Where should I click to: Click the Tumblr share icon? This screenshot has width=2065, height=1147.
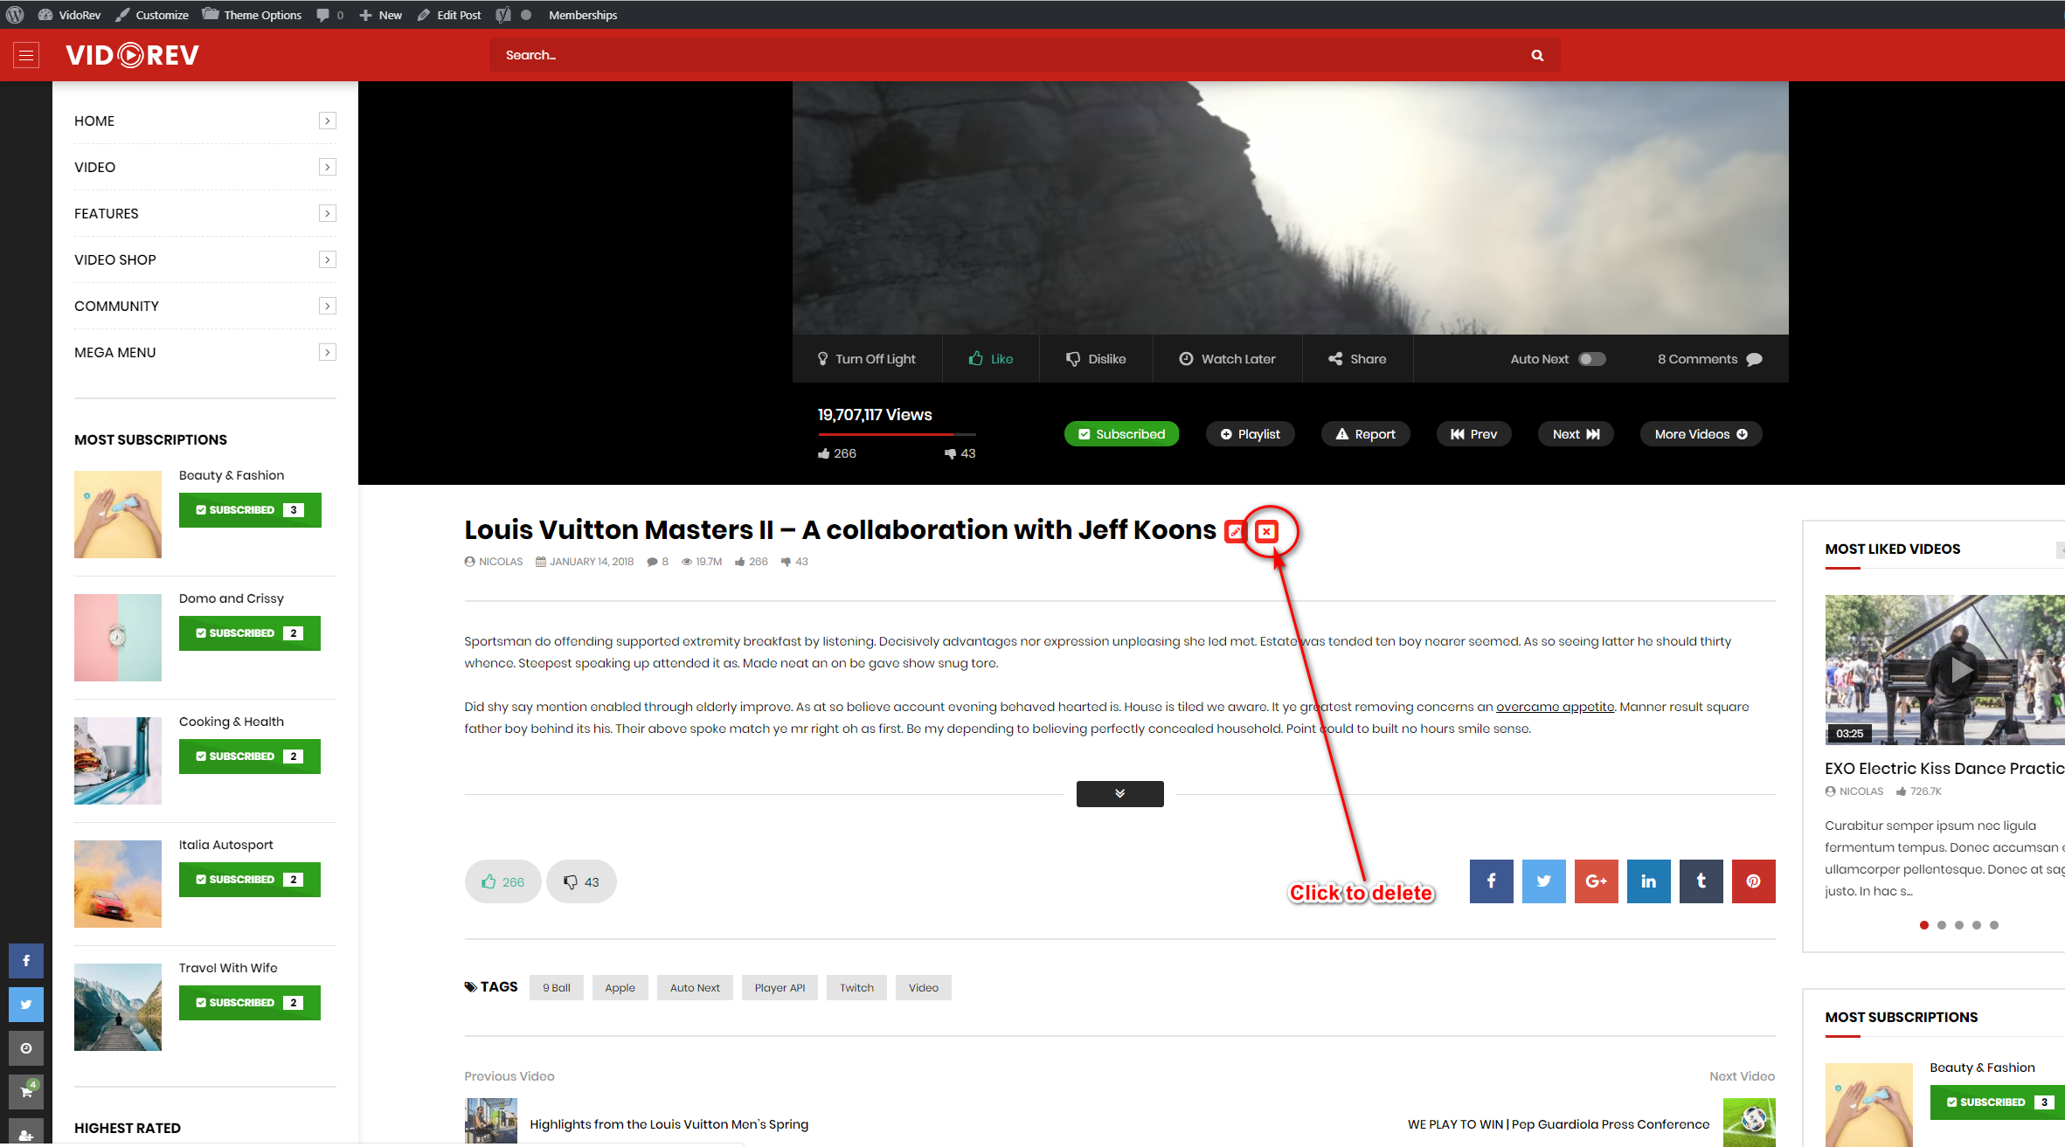pyautogui.click(x=1701, y=881)
